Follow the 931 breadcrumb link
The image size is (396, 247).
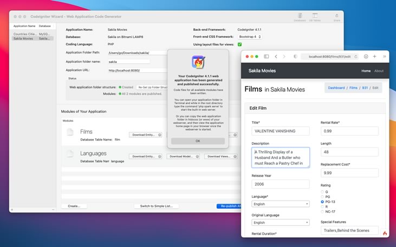pyautogui.click(x=365, y=88)
